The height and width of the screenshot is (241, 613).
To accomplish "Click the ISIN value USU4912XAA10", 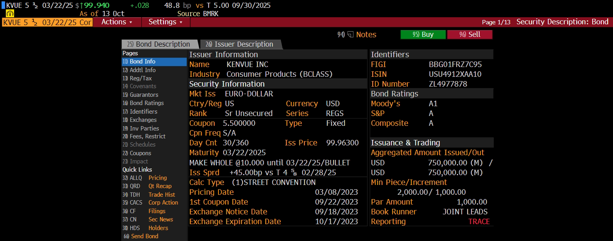I will click(x=455, y=74).
